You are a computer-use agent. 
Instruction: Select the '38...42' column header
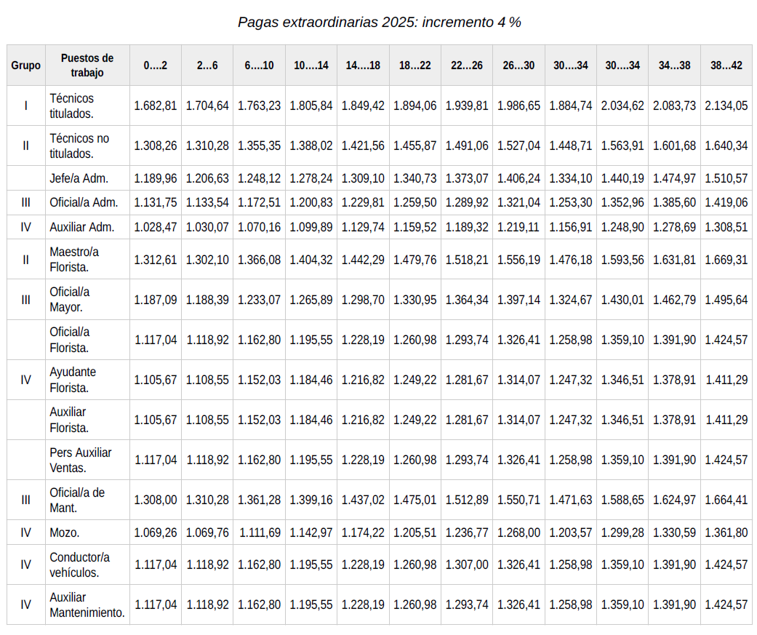tap(726, 65)
